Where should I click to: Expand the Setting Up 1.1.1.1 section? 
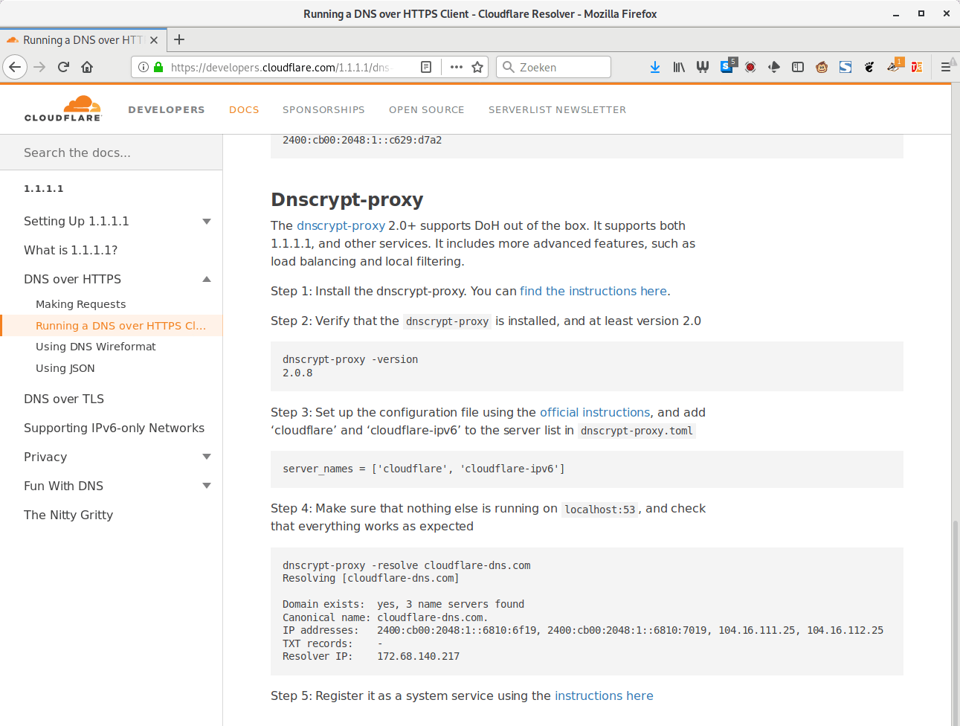click(207, 222)
